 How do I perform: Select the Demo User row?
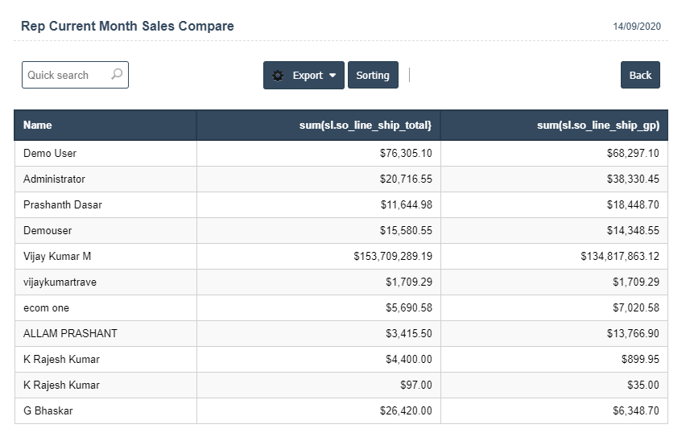coord(50,153)
